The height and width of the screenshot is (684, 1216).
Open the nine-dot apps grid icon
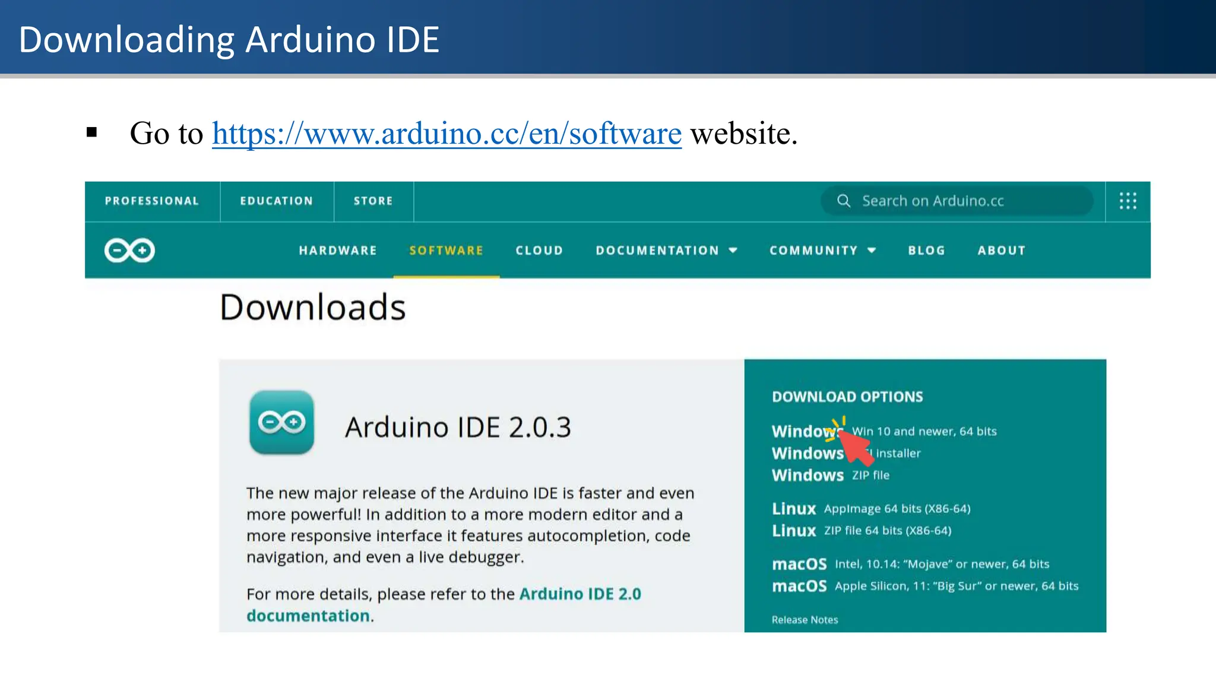click(1128, 201)
